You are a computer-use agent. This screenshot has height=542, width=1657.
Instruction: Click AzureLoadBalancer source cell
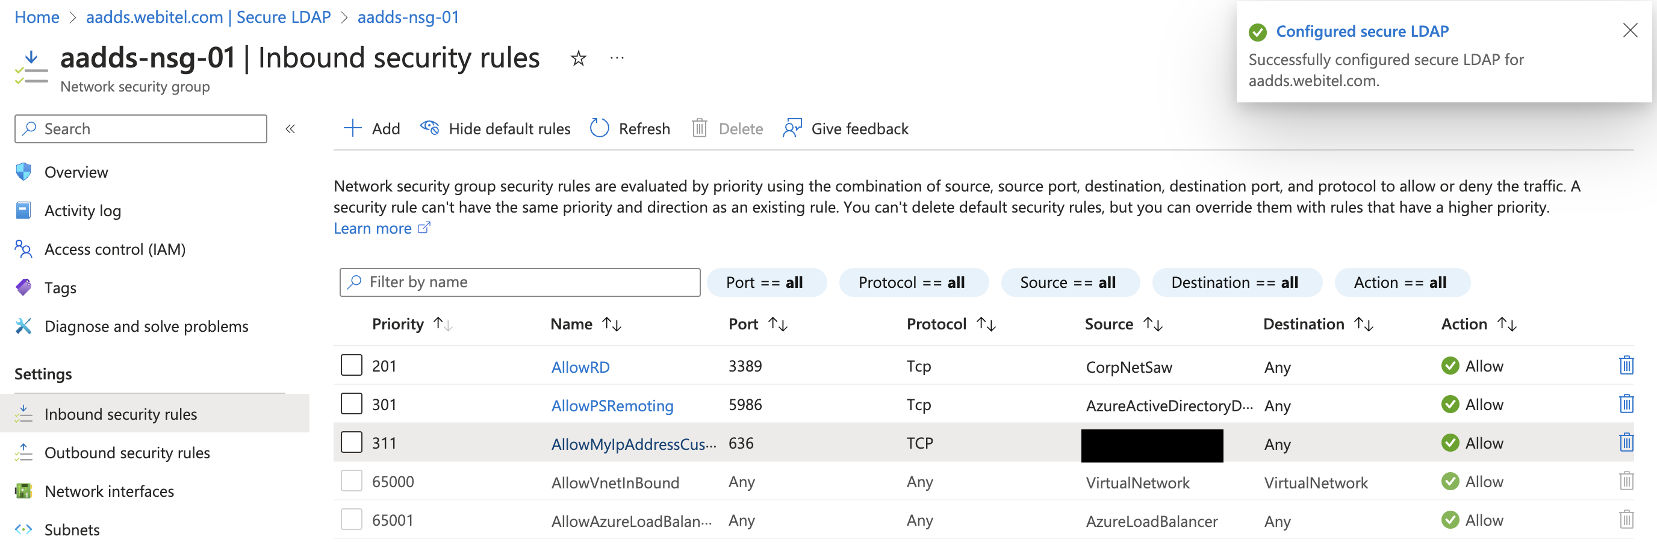[1151, 522]
